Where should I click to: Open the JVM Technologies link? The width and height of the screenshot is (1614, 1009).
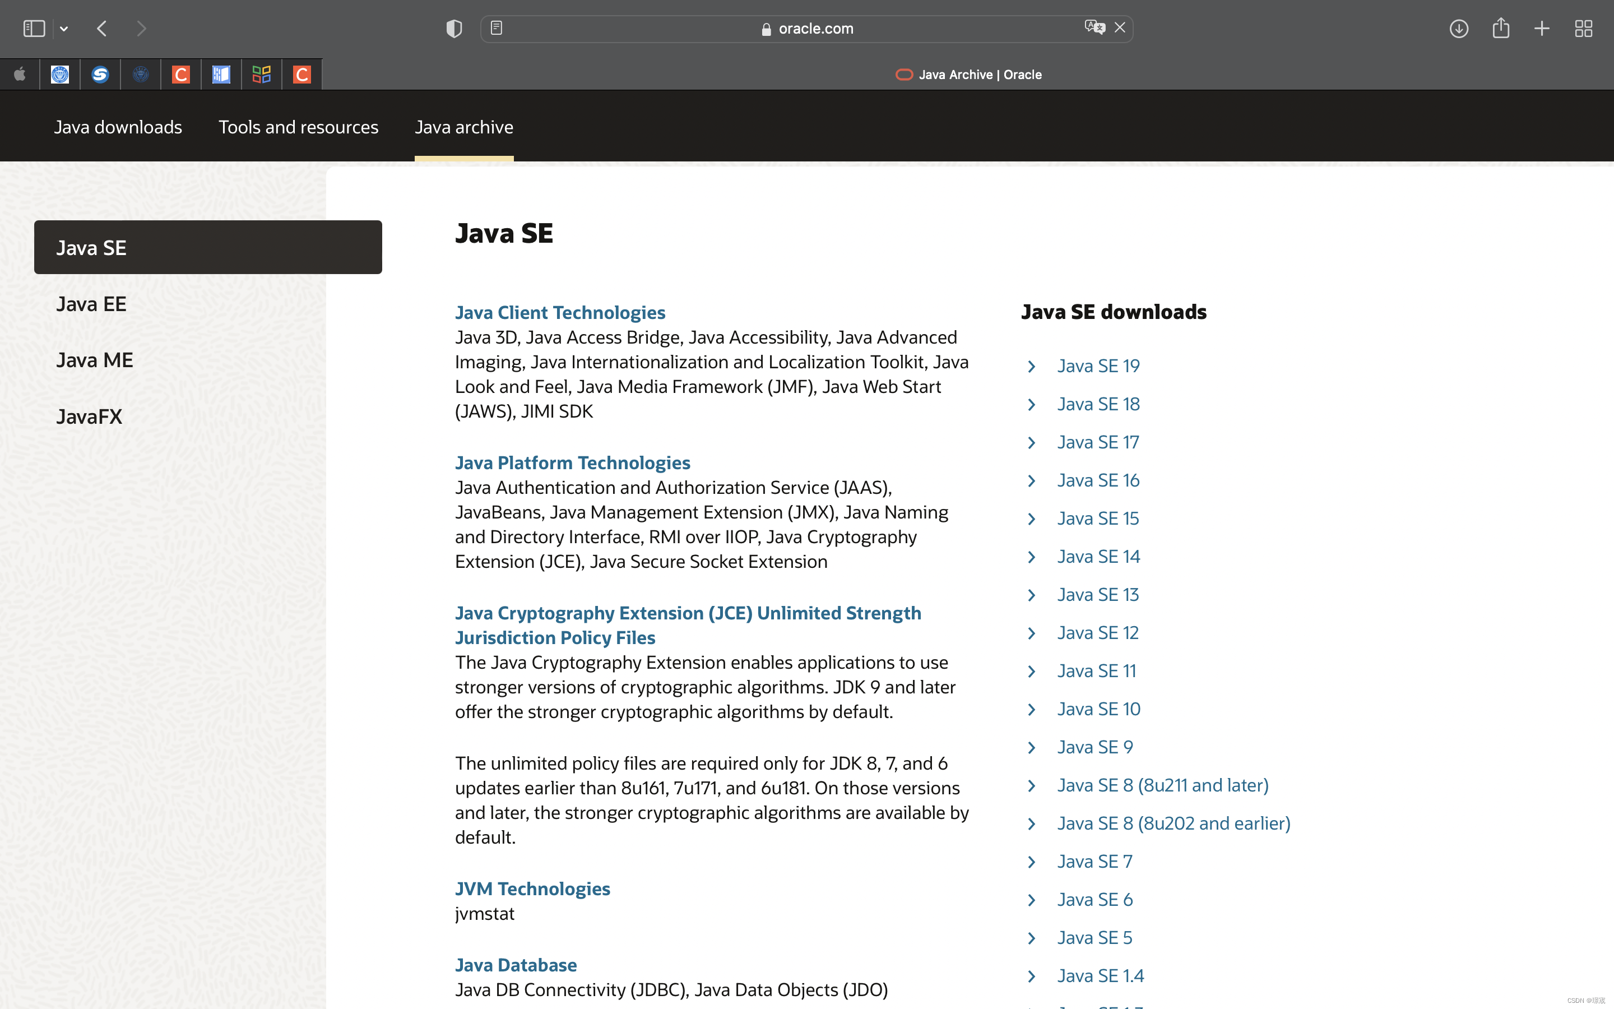[532, 889]
